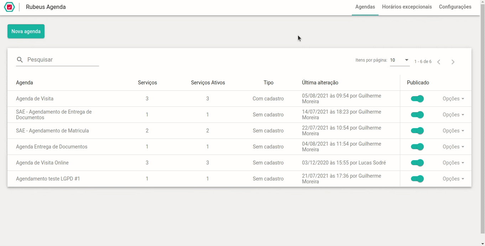Open the Itens por página dropdown

pyautogui.click(x=400, y=61)
